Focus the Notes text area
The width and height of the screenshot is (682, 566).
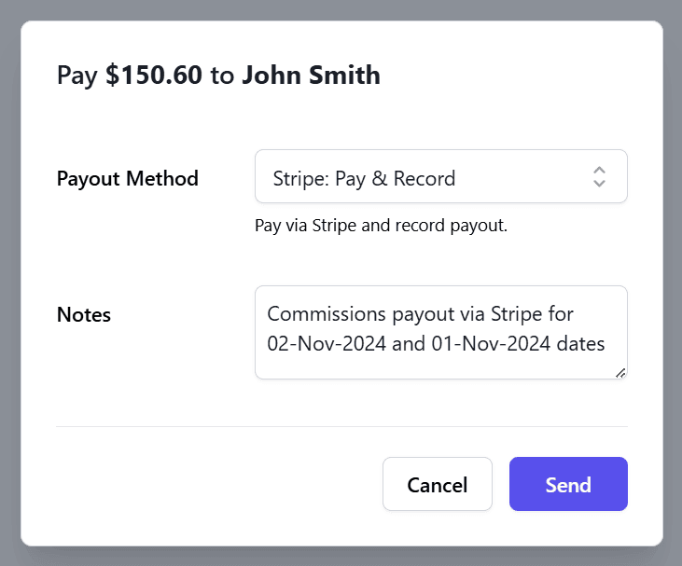pyautogui.click(x=441, y=333)
